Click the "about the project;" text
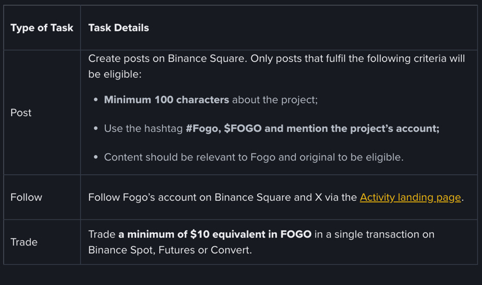 tap(274, 100)
